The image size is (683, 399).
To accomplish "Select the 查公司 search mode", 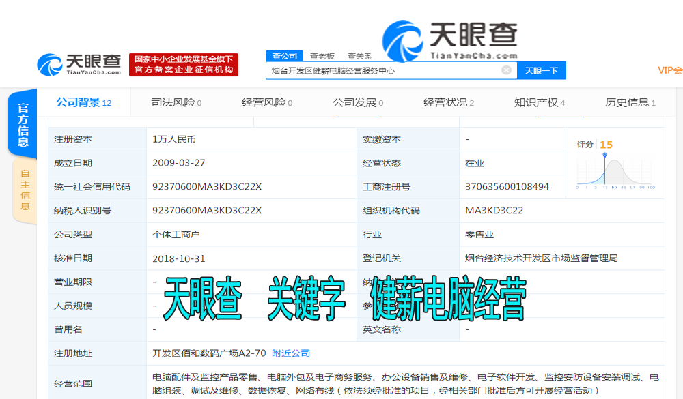I will 286,55.
